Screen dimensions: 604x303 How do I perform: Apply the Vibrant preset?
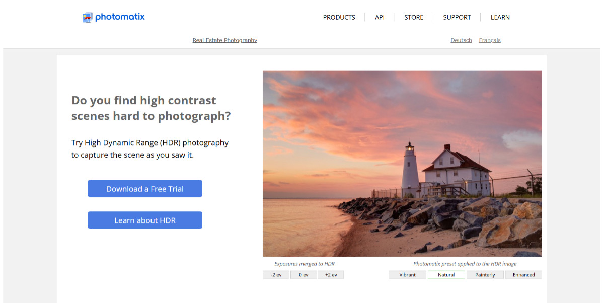408,275
